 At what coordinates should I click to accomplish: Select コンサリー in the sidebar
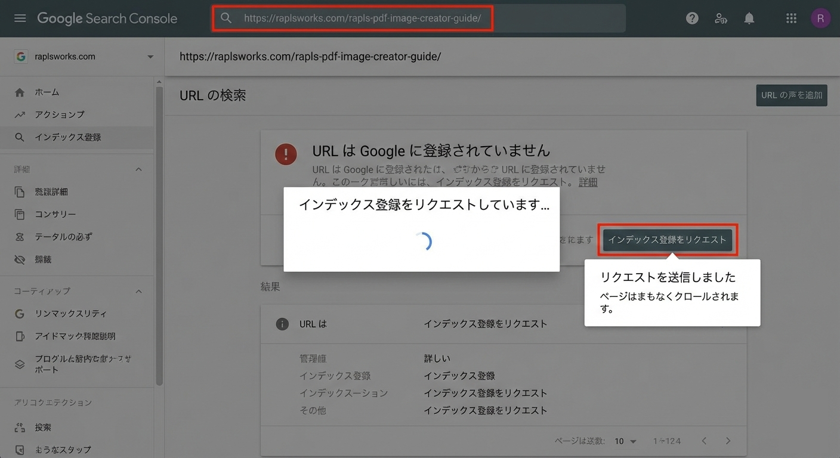coord(55,214)
